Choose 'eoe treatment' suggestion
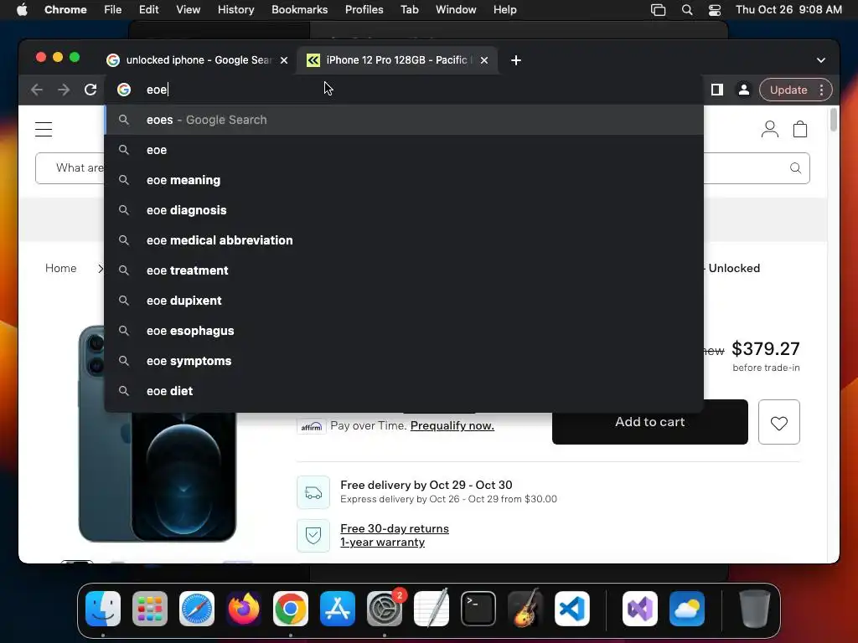858x643 pixels. [x=404, y=270]
